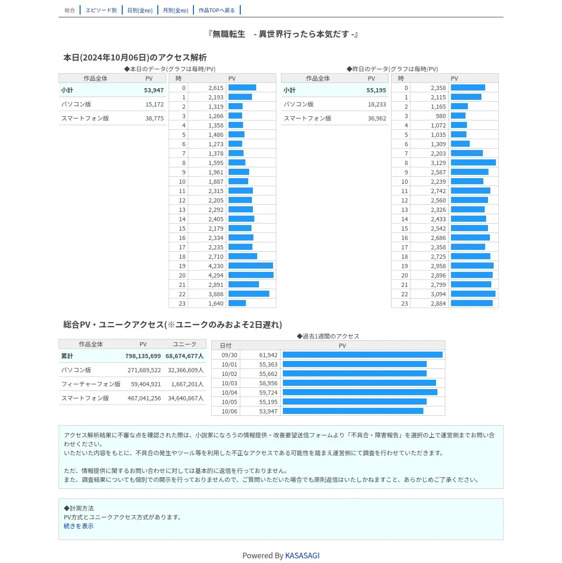
Task: Click yesterday's hour 8 PV value 3,129
Action: (438, 163)
